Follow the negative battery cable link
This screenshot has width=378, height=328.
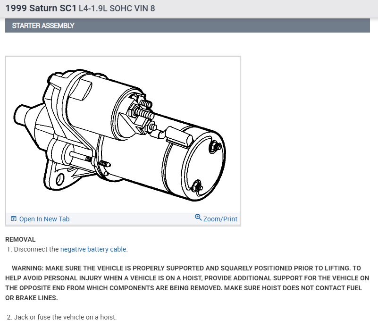coord(93,249)
